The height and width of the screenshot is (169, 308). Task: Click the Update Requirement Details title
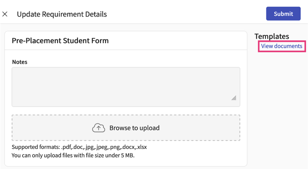pyautogui.click(x=62, y=14)
